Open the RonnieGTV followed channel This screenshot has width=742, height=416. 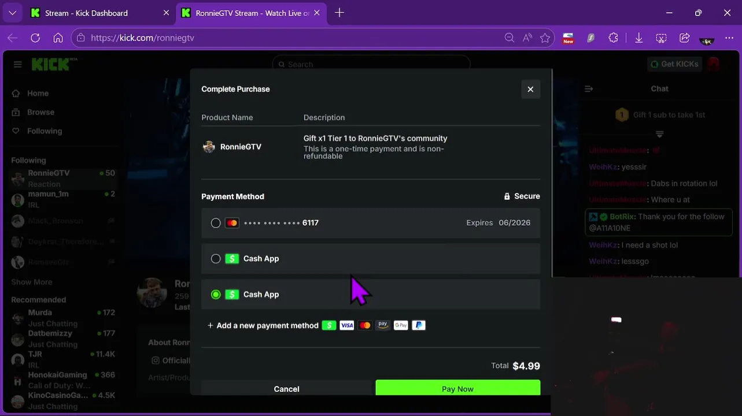click(63, 179)
